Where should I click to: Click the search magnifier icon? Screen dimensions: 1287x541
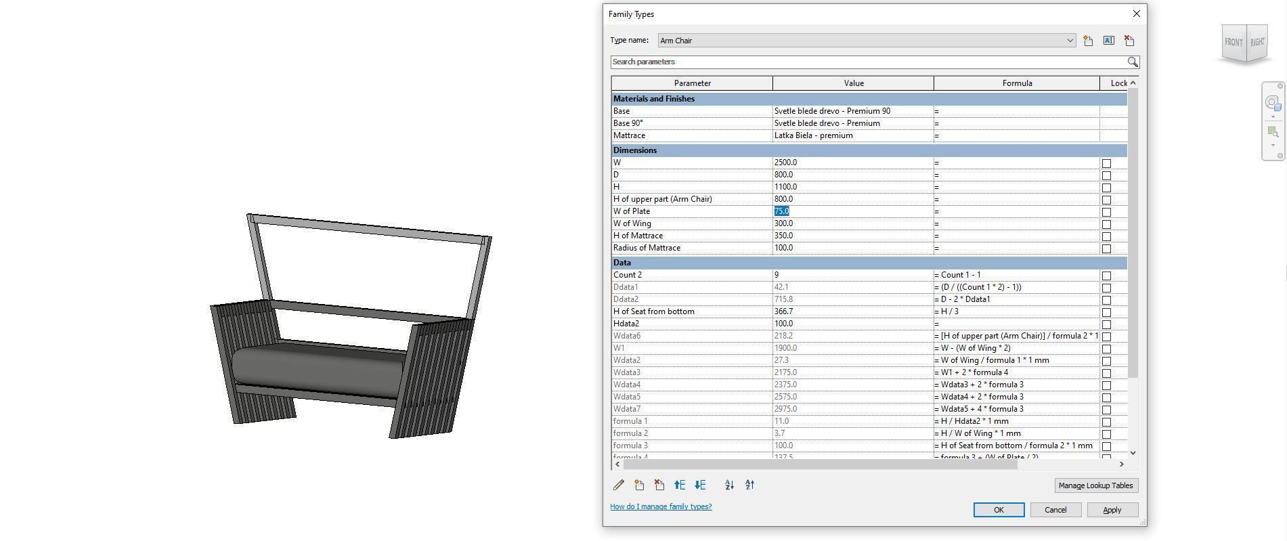coord(1133,62)
